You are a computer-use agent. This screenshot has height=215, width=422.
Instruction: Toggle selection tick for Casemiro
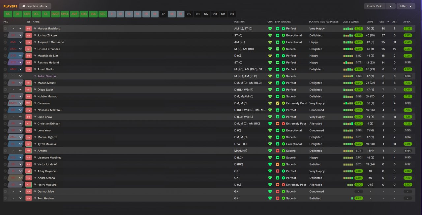click(5, 103)
